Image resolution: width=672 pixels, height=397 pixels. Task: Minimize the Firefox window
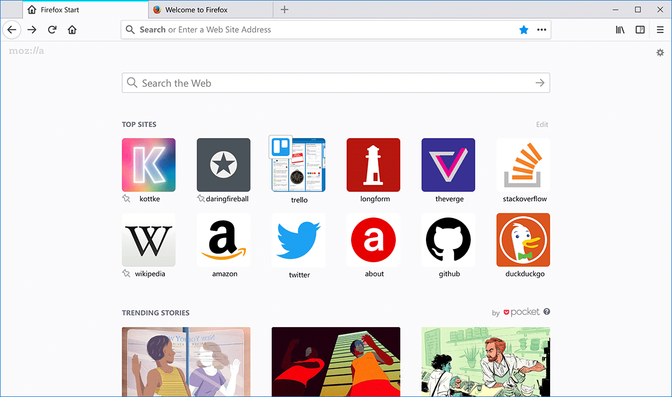point(615,10)
